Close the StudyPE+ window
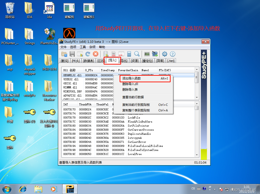This screenshot has height=194, width=260. tap(205, 42)
